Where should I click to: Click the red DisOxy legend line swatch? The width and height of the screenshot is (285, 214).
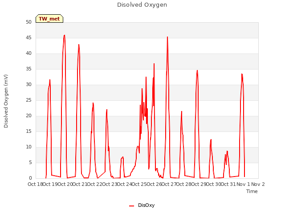point(132,206)
